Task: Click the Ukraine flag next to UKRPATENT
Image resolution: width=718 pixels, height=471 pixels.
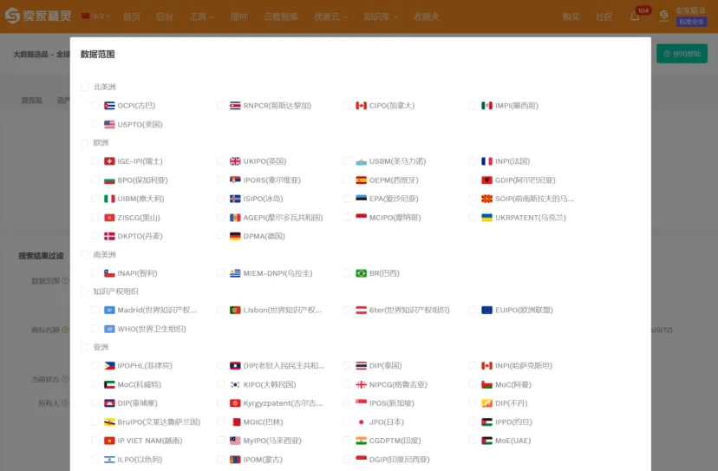Action: click(486, 217)
